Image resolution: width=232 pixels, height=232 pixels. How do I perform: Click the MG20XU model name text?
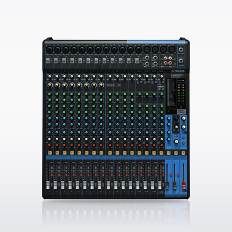click(x=177, y=75)
